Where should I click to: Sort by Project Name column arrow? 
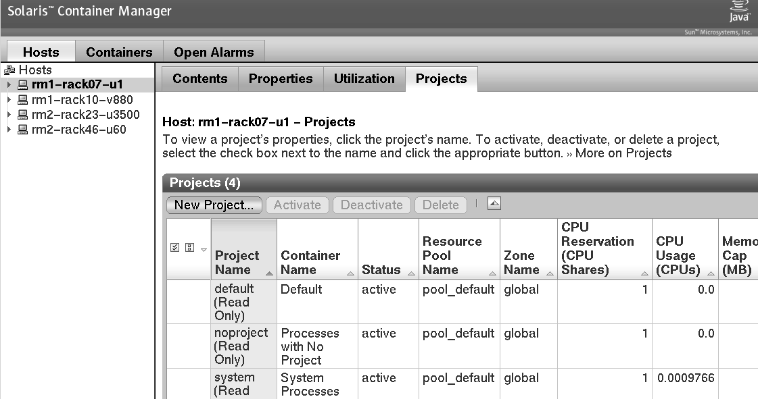[269, 273]
